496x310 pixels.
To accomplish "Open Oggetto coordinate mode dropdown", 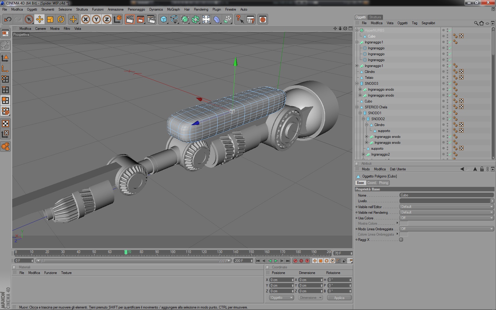I will [x=281, y=298].
